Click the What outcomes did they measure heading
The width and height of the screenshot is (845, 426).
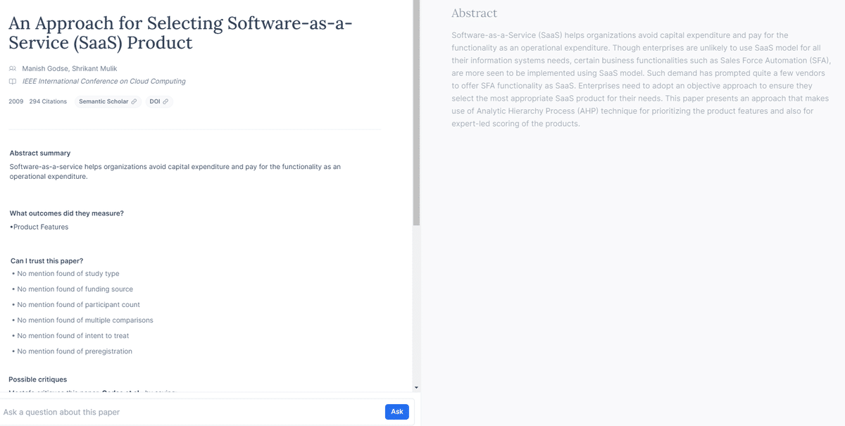pos(68,213)
